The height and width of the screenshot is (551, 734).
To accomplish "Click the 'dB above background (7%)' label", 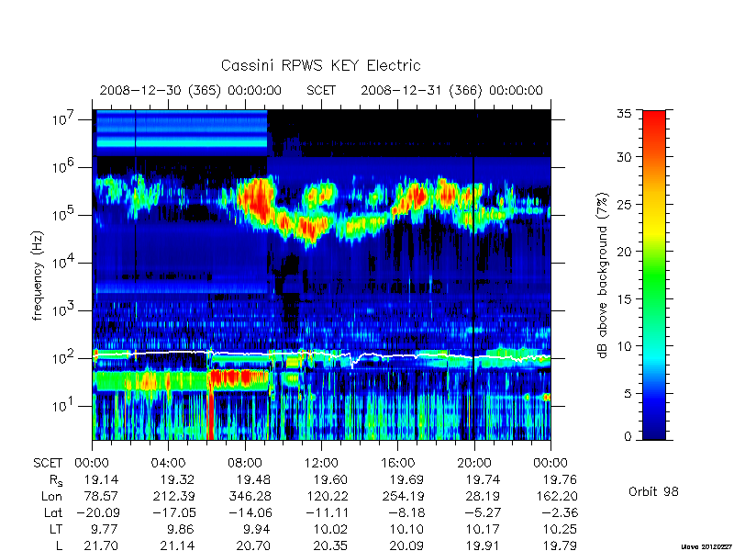I will (603, 275).
